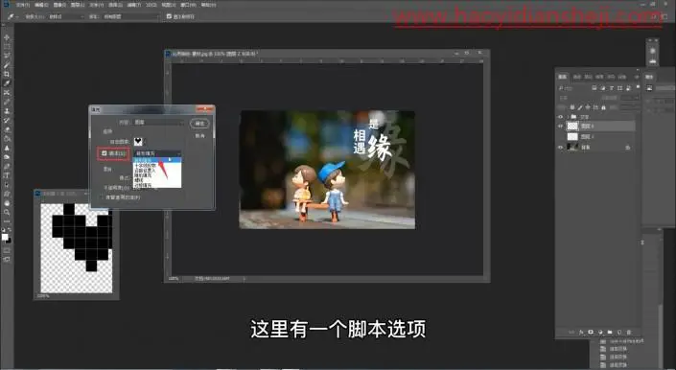Screen dimensions: 676x370
Task: Select the Dodge tool
Action: [7, 157]
